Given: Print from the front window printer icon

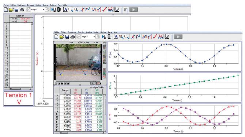Looking at the screenshot, I should click(72, 37).
